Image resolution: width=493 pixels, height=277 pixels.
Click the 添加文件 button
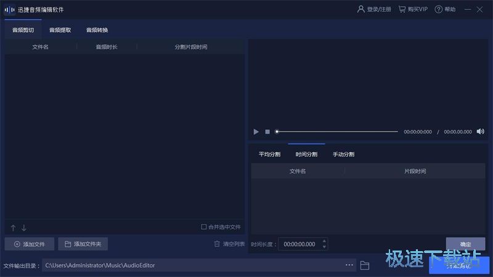[29, 244]
